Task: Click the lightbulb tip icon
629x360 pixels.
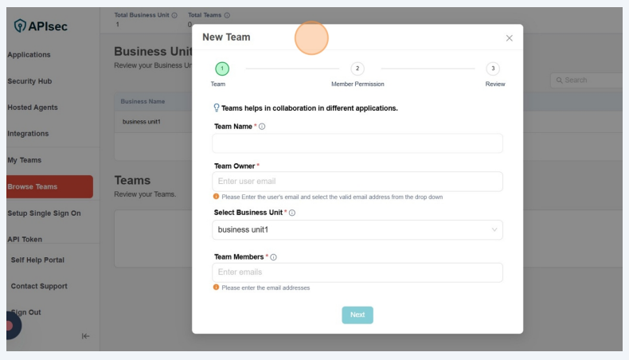Action: (216, 108)
